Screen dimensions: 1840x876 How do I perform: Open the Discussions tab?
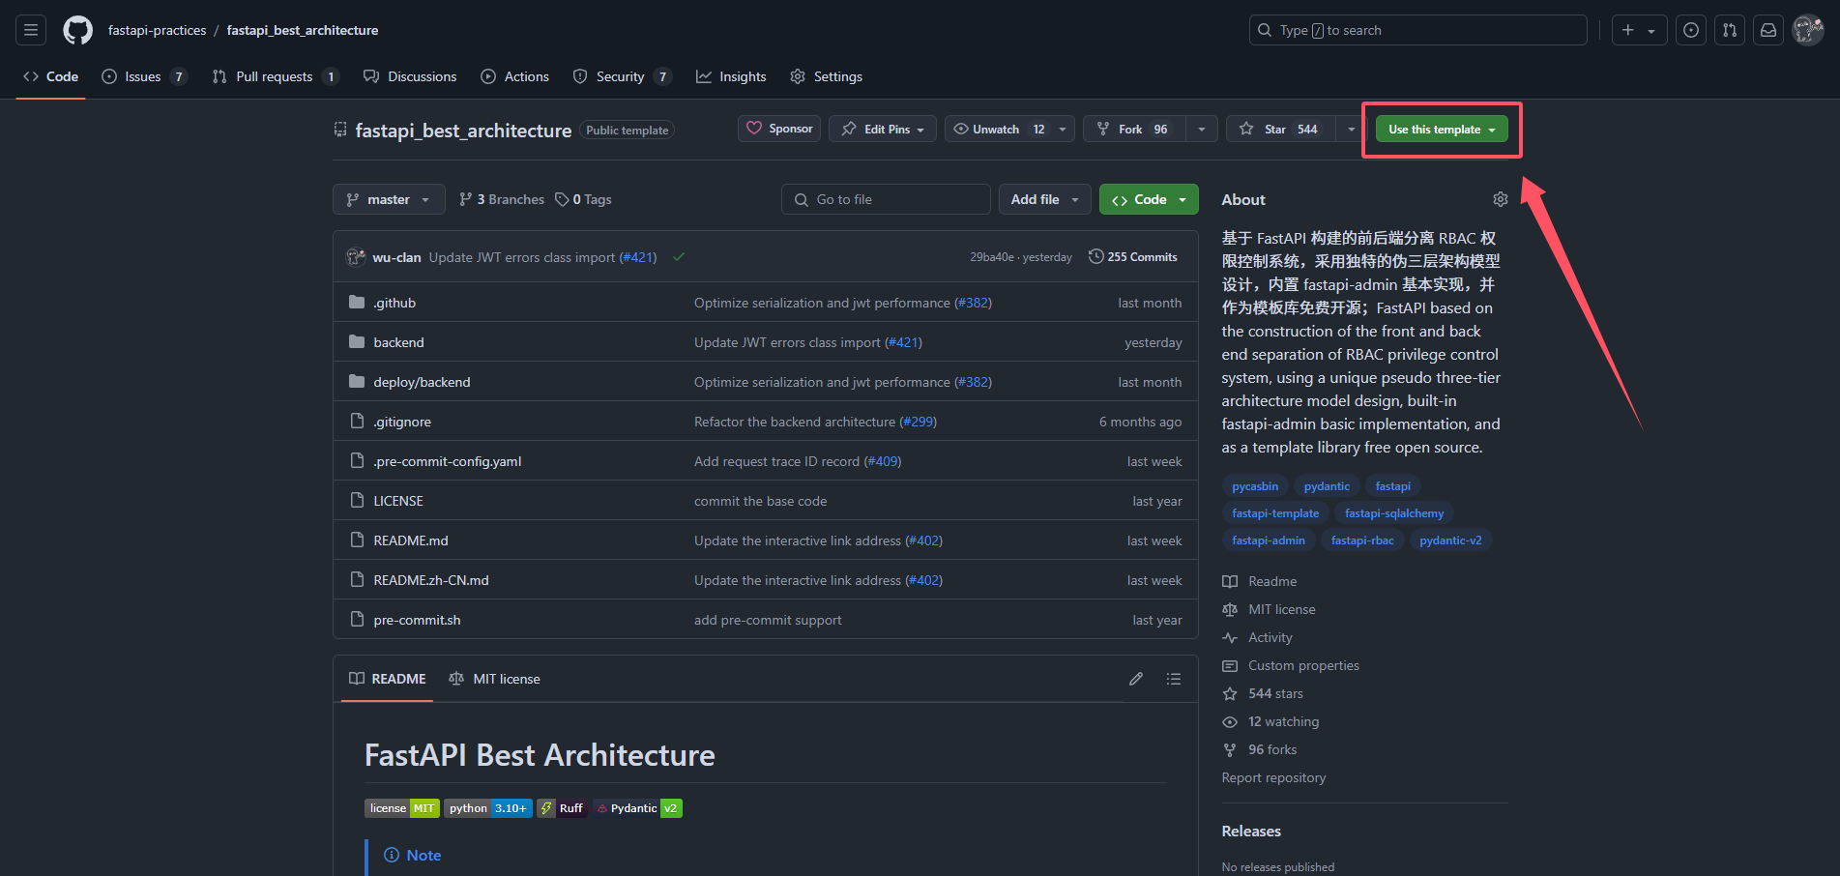point(410,76)
